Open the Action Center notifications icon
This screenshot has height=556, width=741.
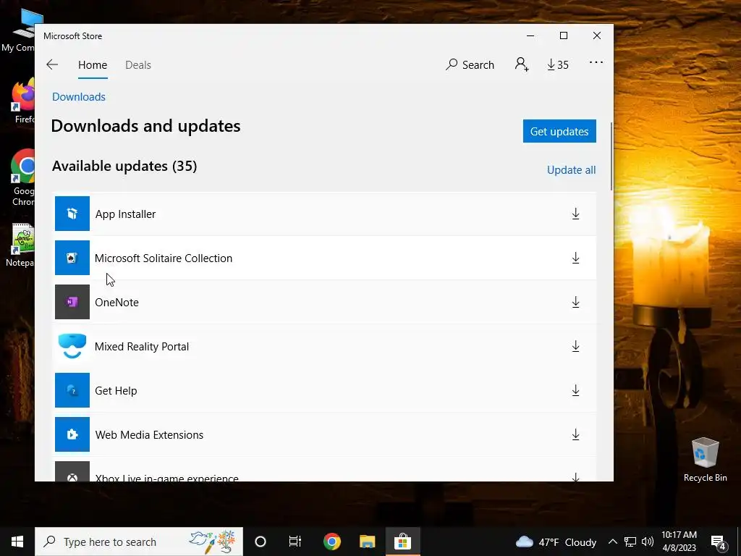(x=719, y=542)
